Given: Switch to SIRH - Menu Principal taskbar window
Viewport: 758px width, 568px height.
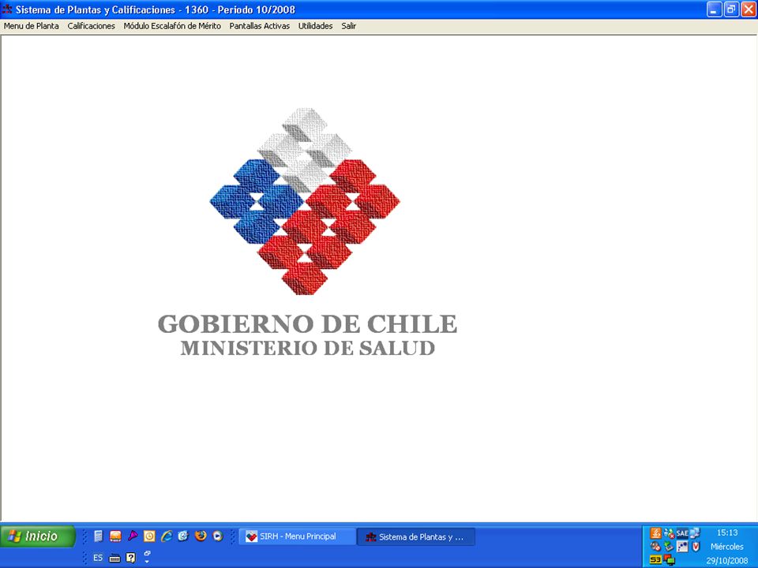Looking at the screenshot, I should coord(298,536).
